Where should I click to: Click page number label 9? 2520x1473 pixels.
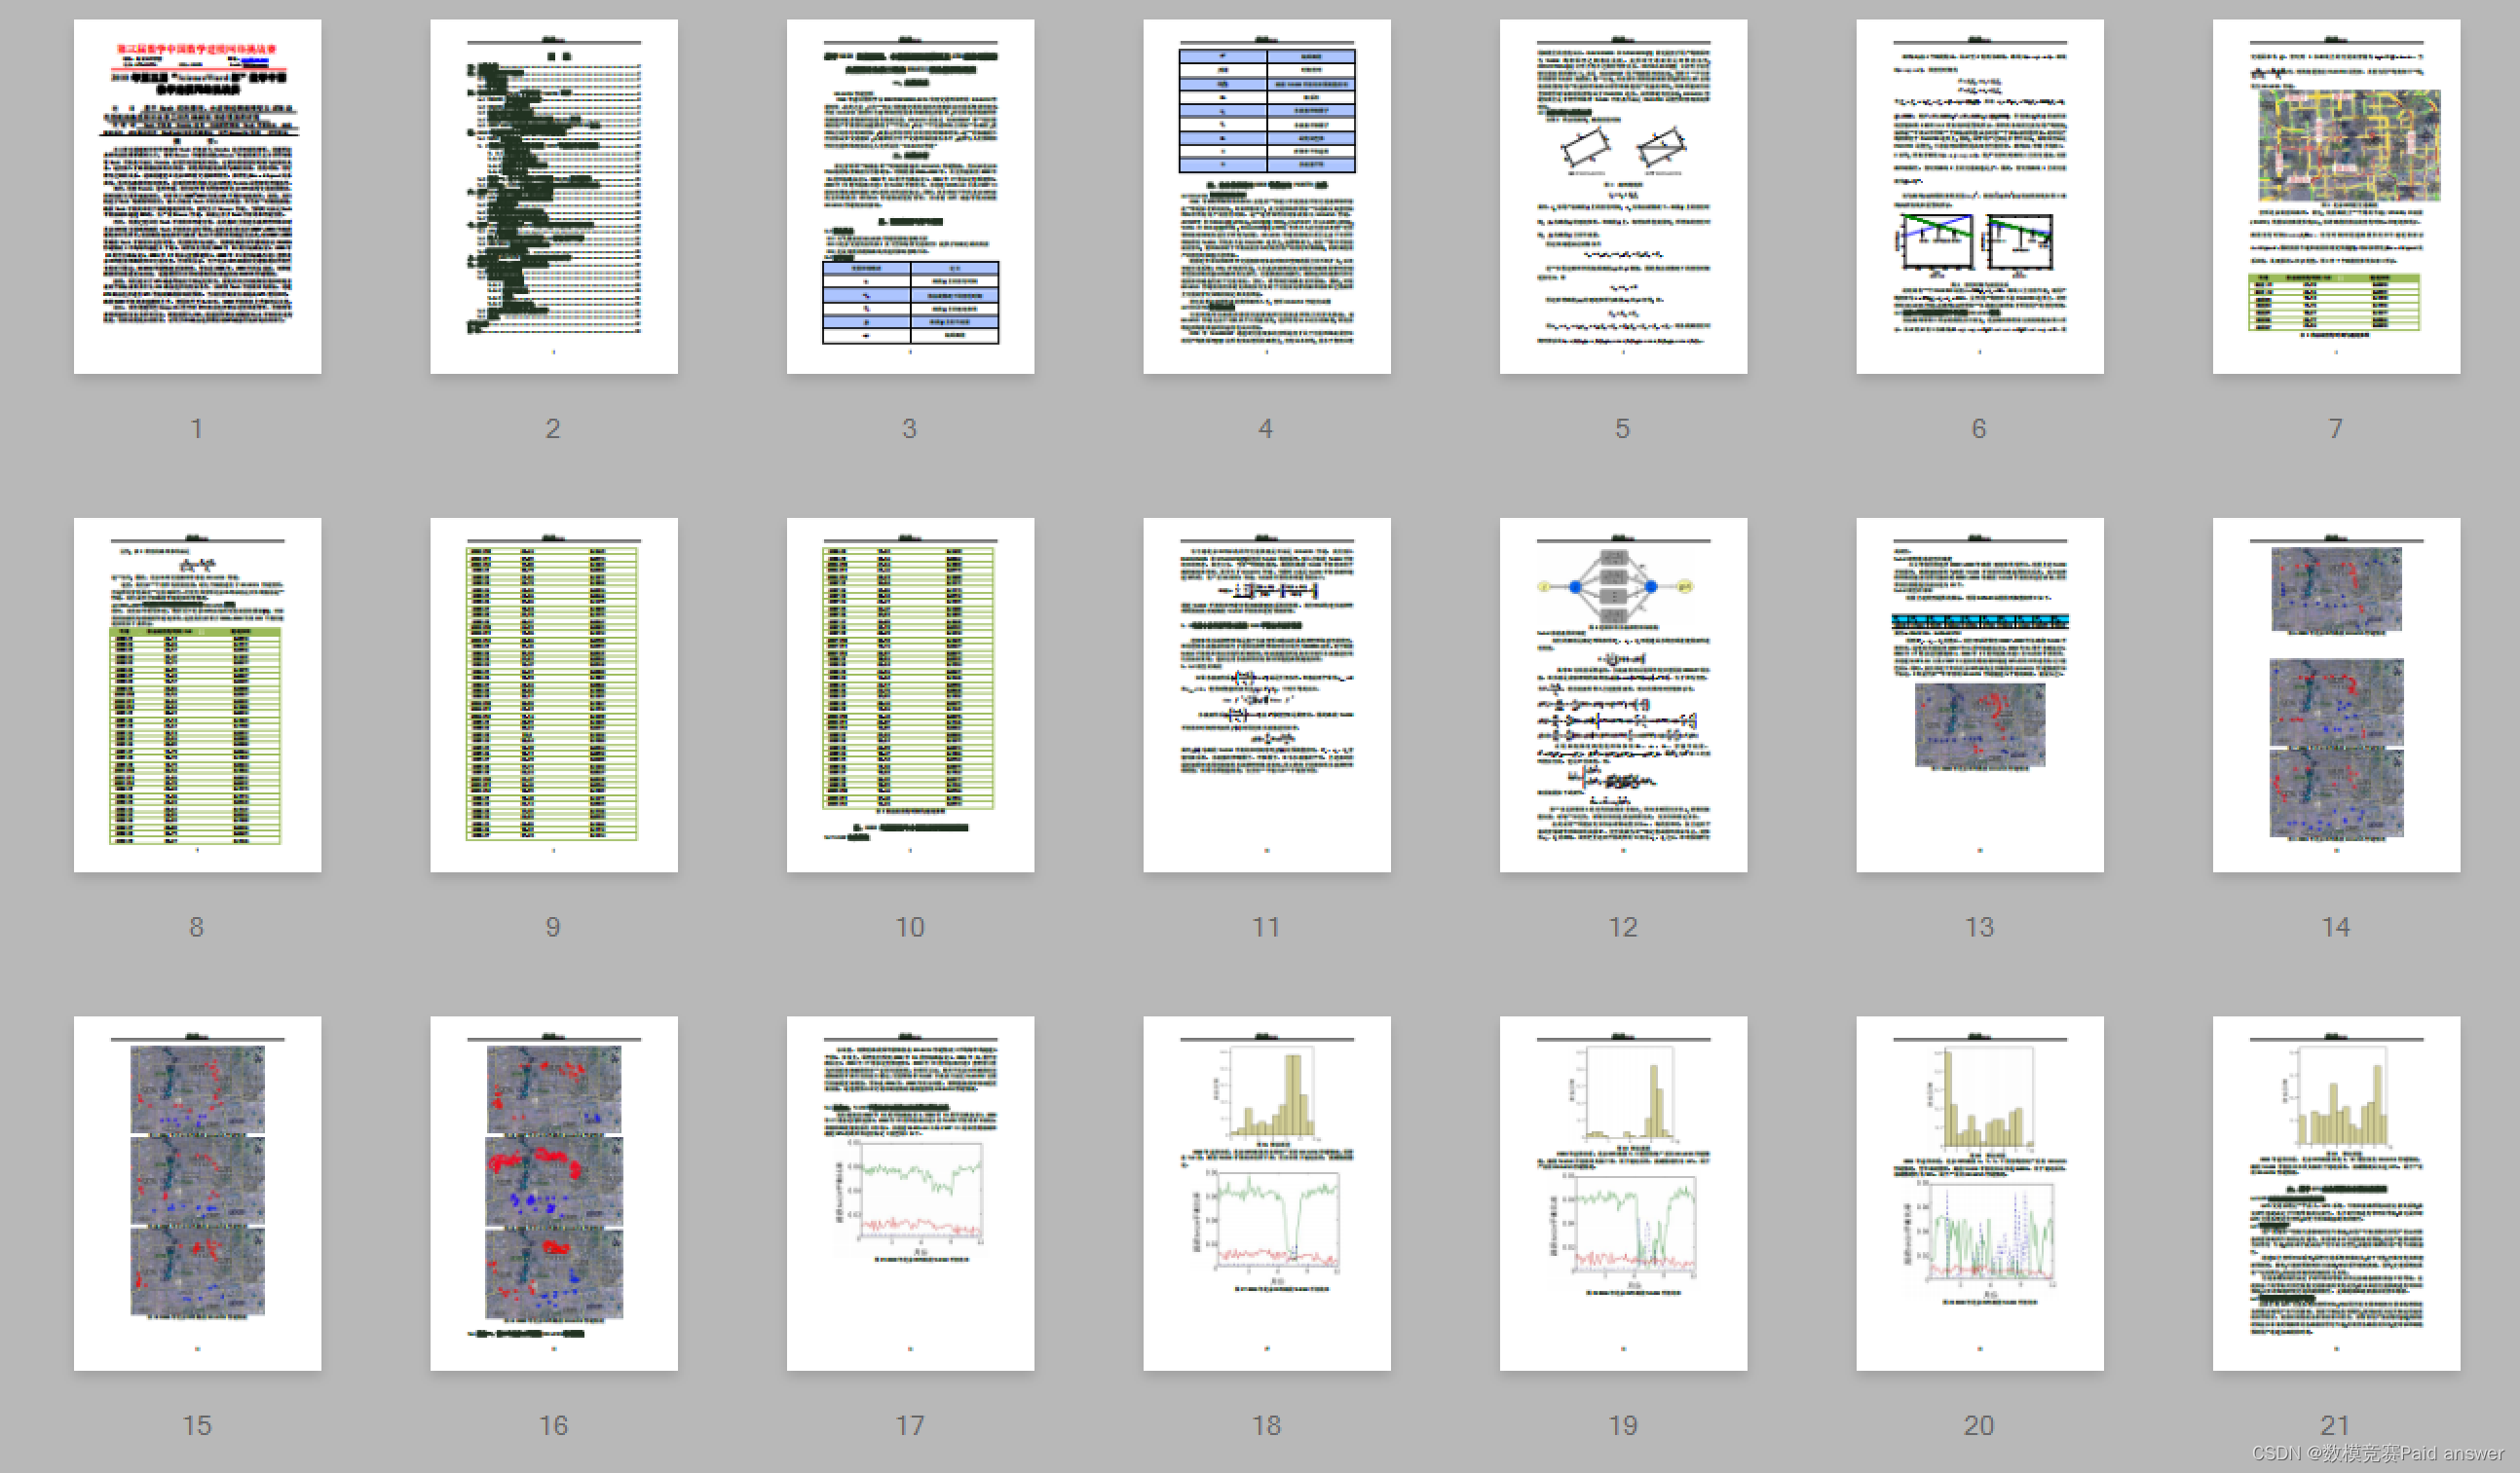click(553, 928)
